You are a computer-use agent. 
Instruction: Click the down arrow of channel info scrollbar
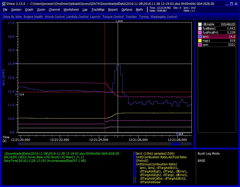(134, 181)
